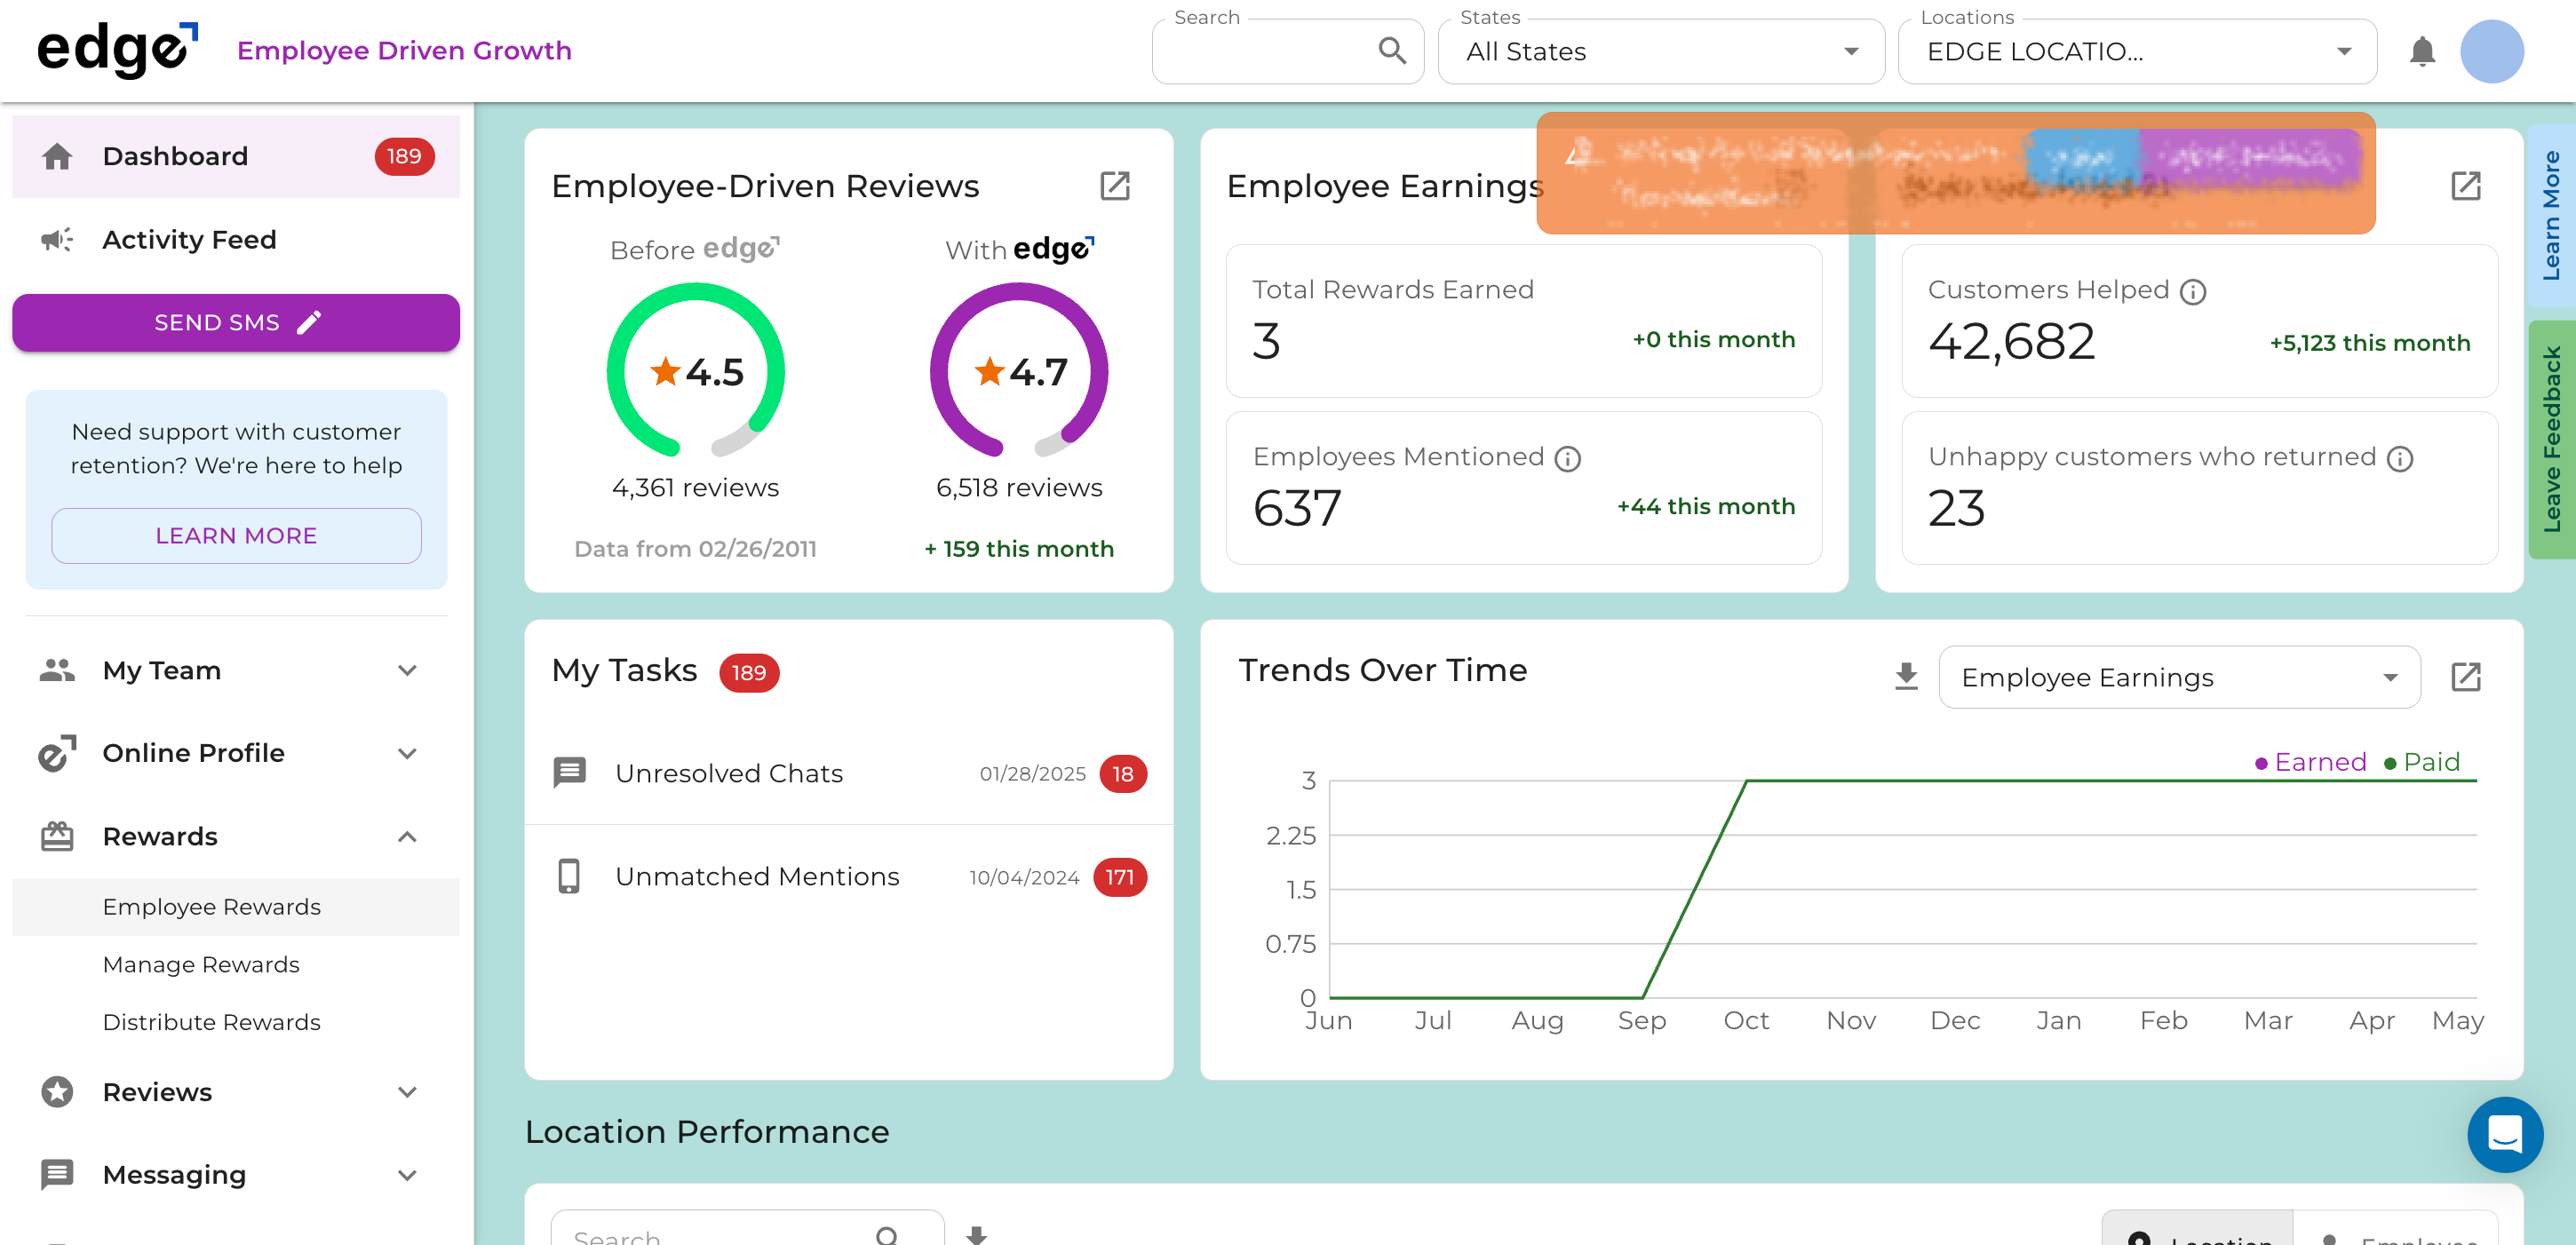This screenshot has width=2576, height=1245.
Task: Open Trends Over Time external link icon
Action: 2466,677
